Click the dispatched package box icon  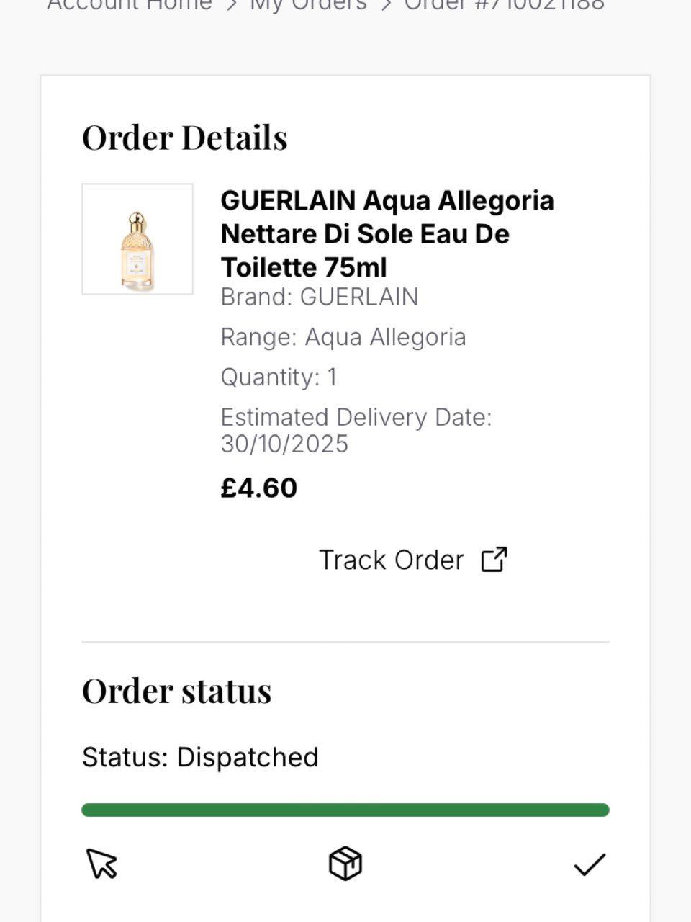point(345,863)
